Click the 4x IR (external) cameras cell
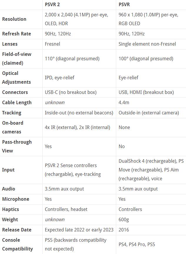186x254 pixels. click(x=77, y=127)
